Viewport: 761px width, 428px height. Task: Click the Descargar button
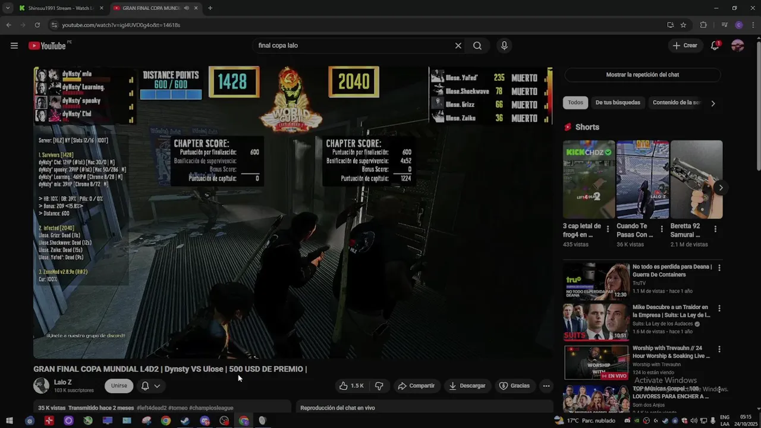click(x=467, y=386)
